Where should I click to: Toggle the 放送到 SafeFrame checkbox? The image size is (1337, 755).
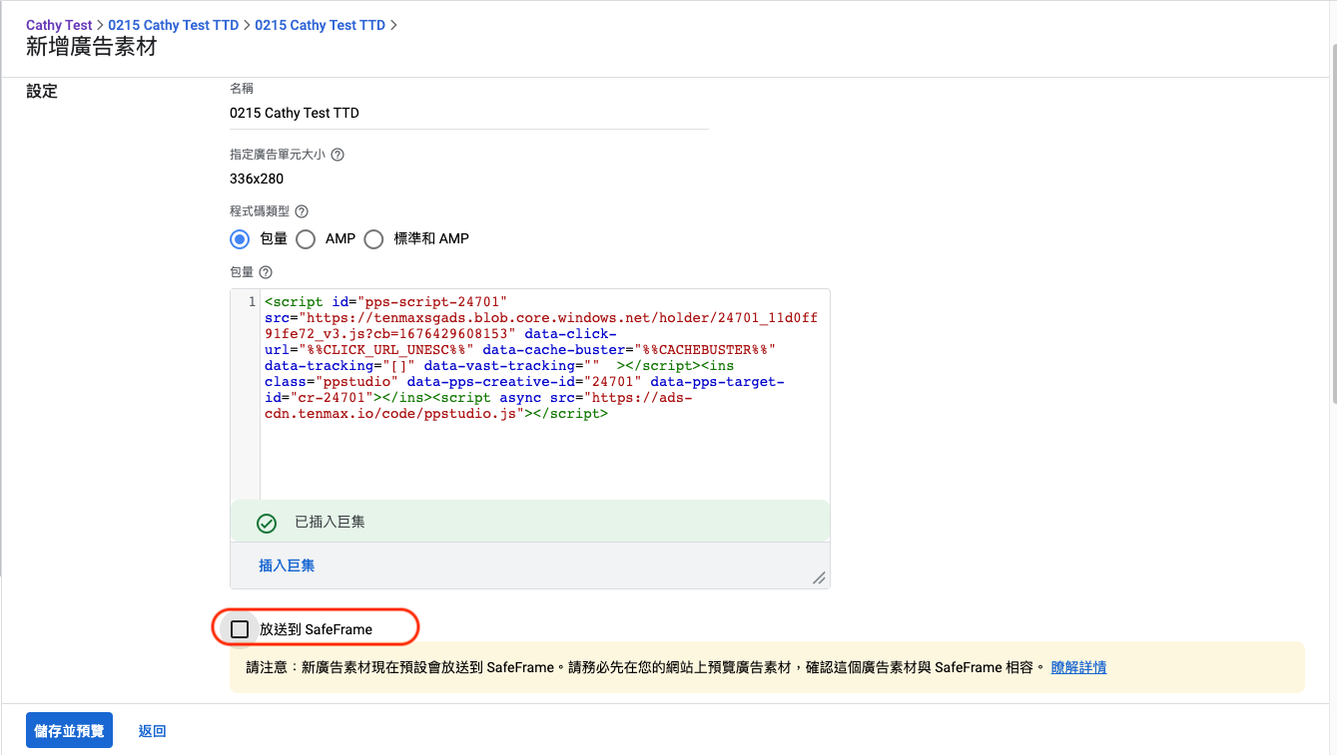click(x=240, y=629)
